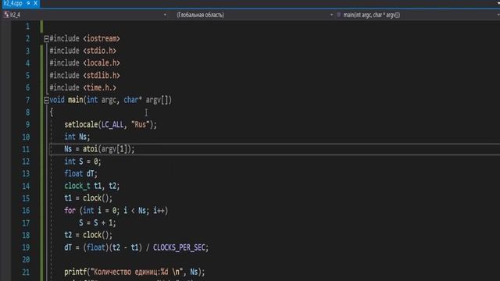Click on CLOCKS_PER_SEC macro on line 19
The image size is (500, 281).
[180, 247]
